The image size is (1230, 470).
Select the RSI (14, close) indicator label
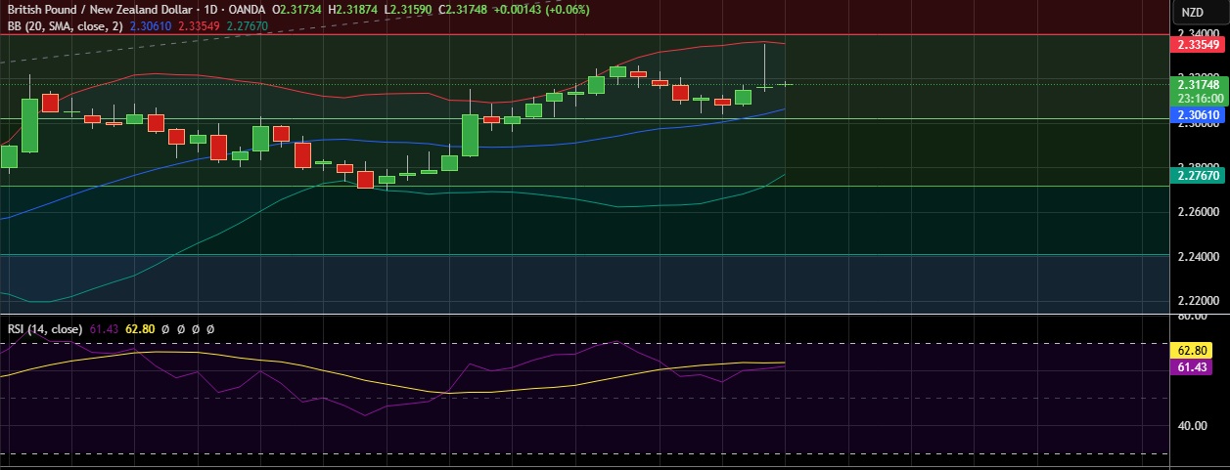(x=45, y=329)
